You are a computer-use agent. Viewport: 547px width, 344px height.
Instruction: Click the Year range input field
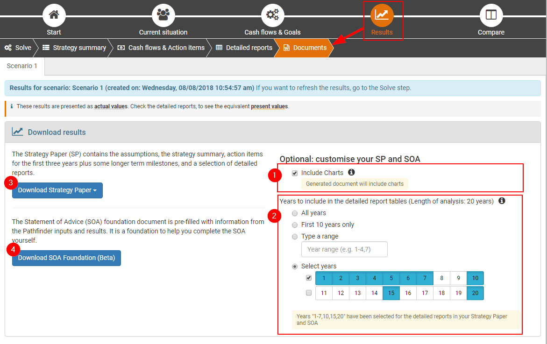344,249
